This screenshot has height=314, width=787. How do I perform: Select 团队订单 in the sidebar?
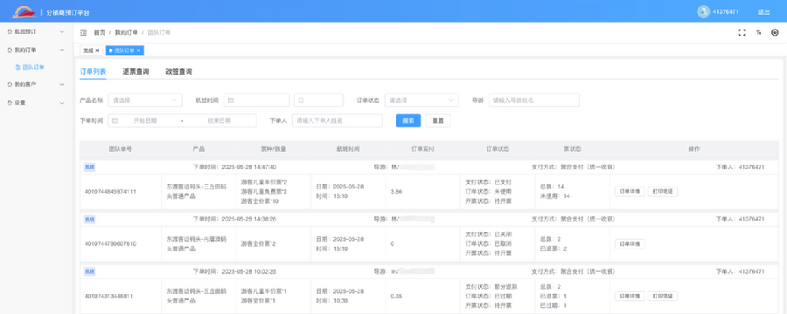click(33, 67)
